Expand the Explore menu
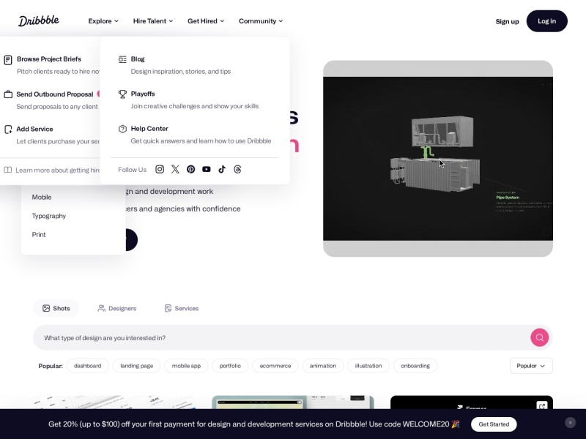The width and height of the screenshot is (586, 439). pyautogui.click(x=103, y=21)
